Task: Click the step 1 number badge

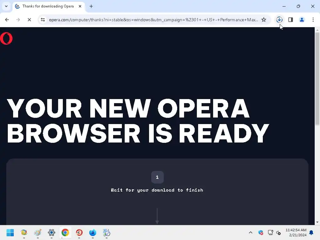Action: 157,177
